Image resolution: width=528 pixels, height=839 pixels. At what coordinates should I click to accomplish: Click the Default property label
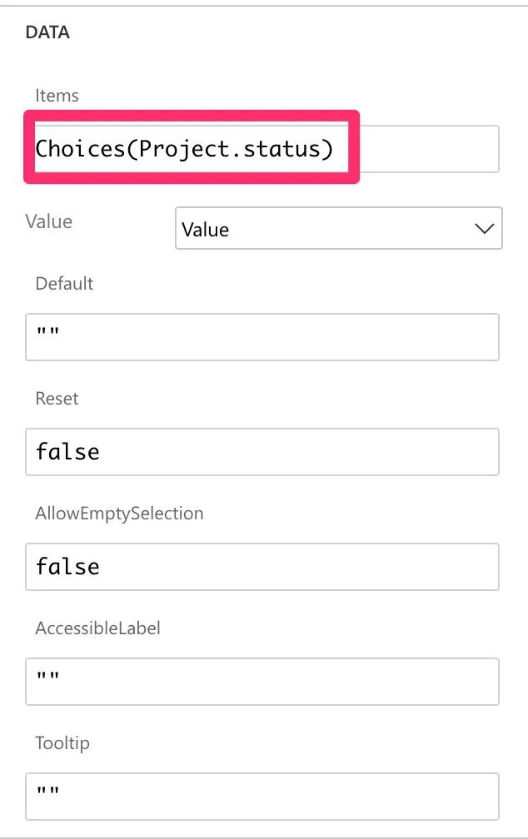coord(64,283)
